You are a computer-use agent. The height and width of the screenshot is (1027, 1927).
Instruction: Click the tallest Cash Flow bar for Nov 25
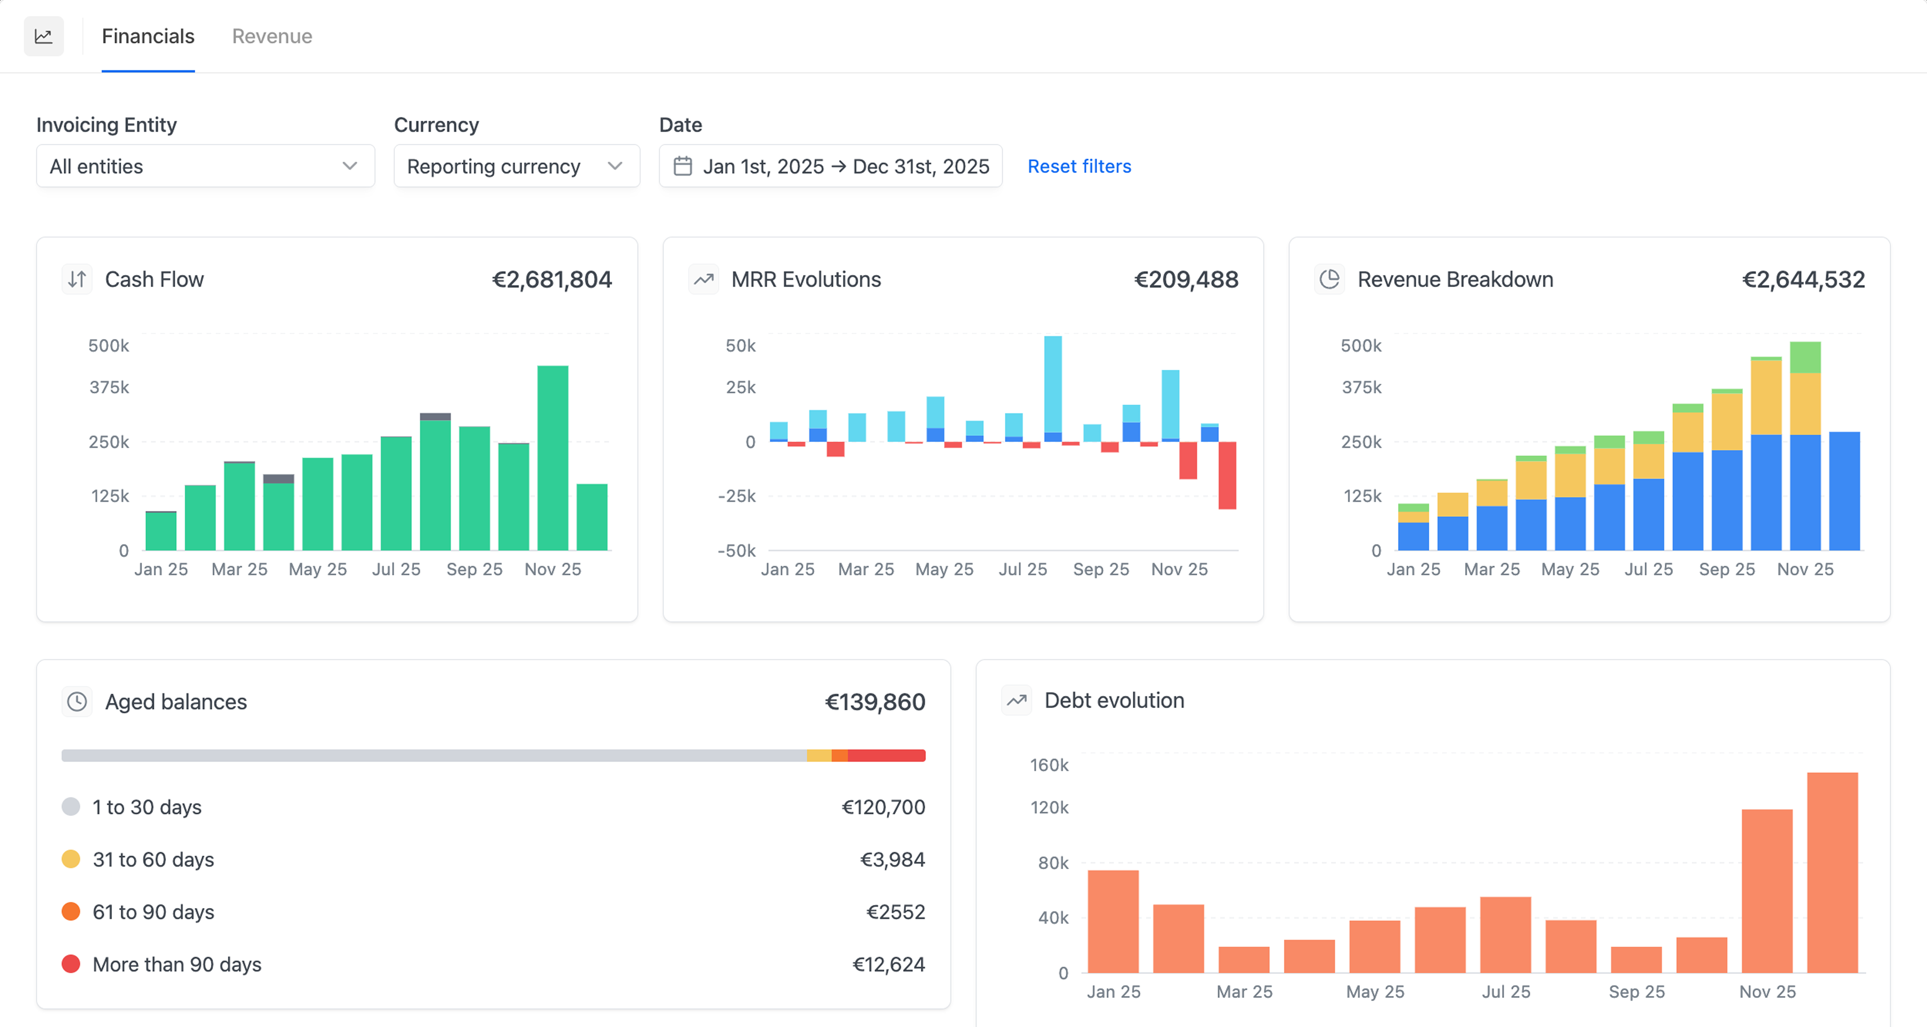[x=552, y=458]
